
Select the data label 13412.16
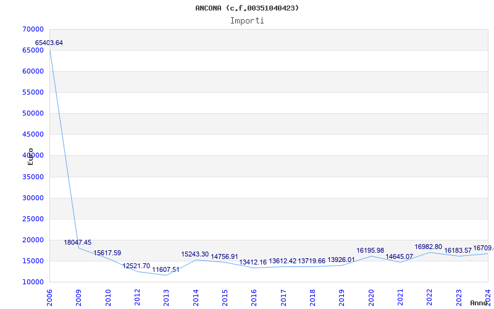253,262
